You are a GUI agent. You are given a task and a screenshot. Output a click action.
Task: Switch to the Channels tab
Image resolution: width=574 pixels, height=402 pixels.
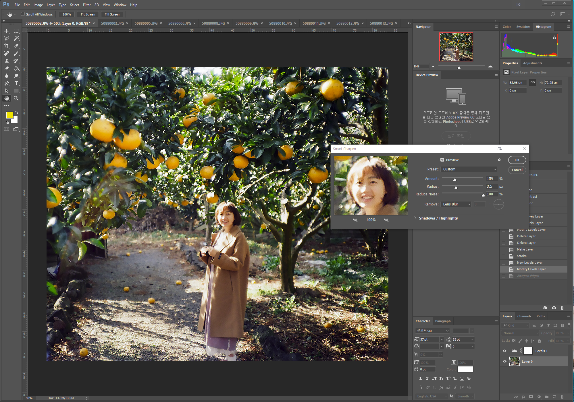coord(524,316)
